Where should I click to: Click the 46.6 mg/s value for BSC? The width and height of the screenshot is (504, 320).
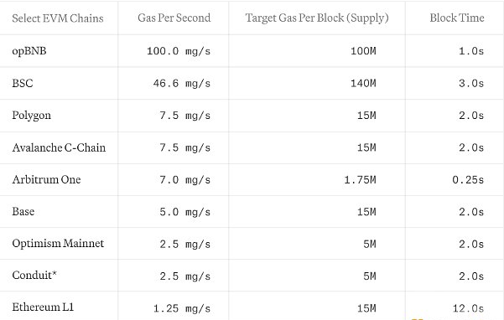(x=182, y=84)
